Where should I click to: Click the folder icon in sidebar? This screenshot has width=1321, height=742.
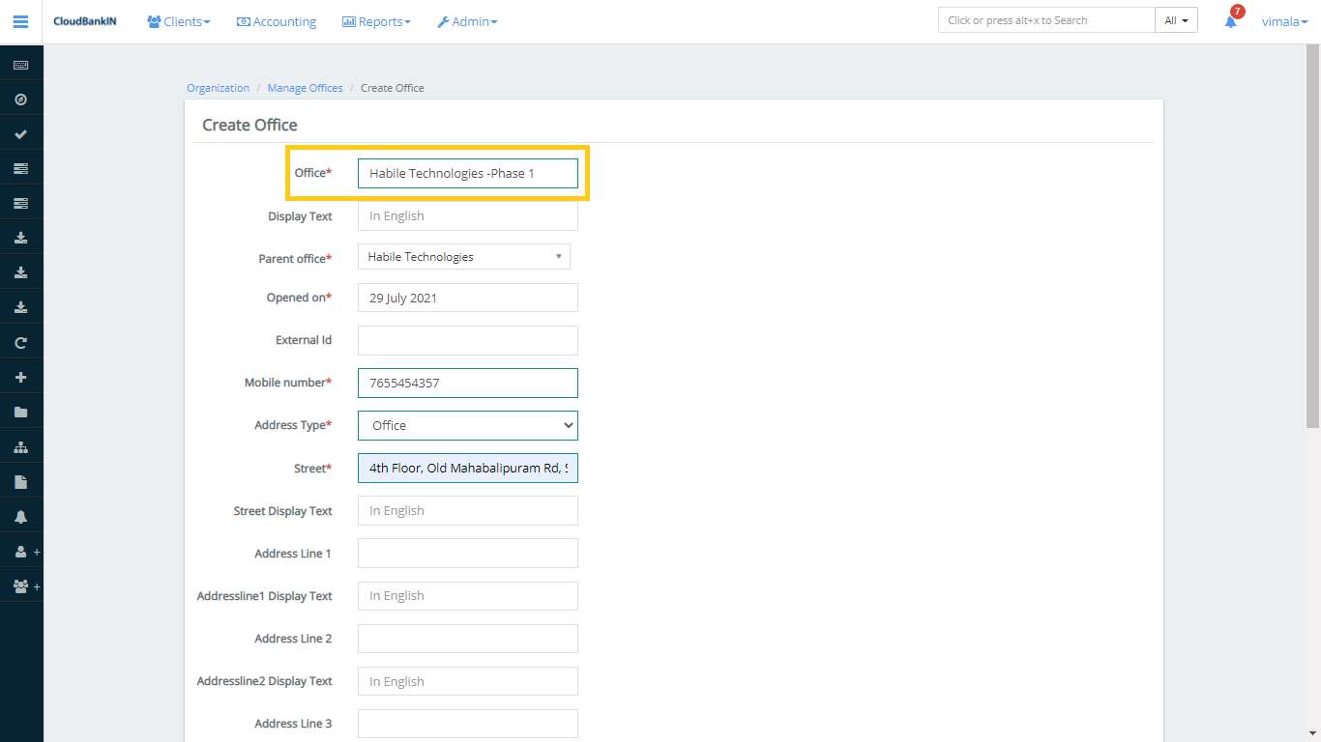point(21,413)
